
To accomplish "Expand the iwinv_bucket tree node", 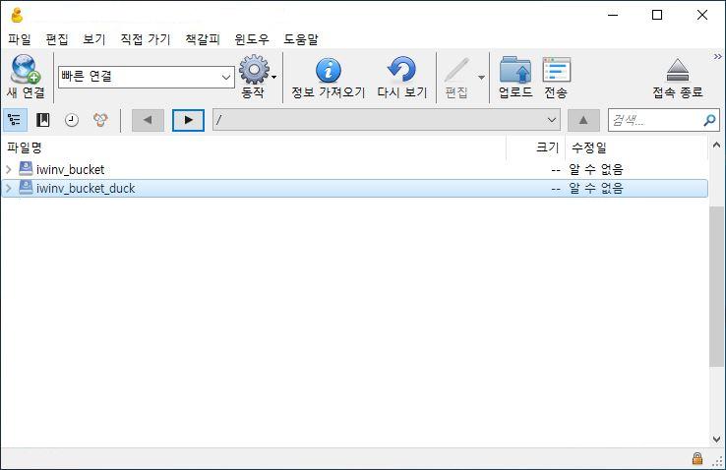I will pos(8,170).
